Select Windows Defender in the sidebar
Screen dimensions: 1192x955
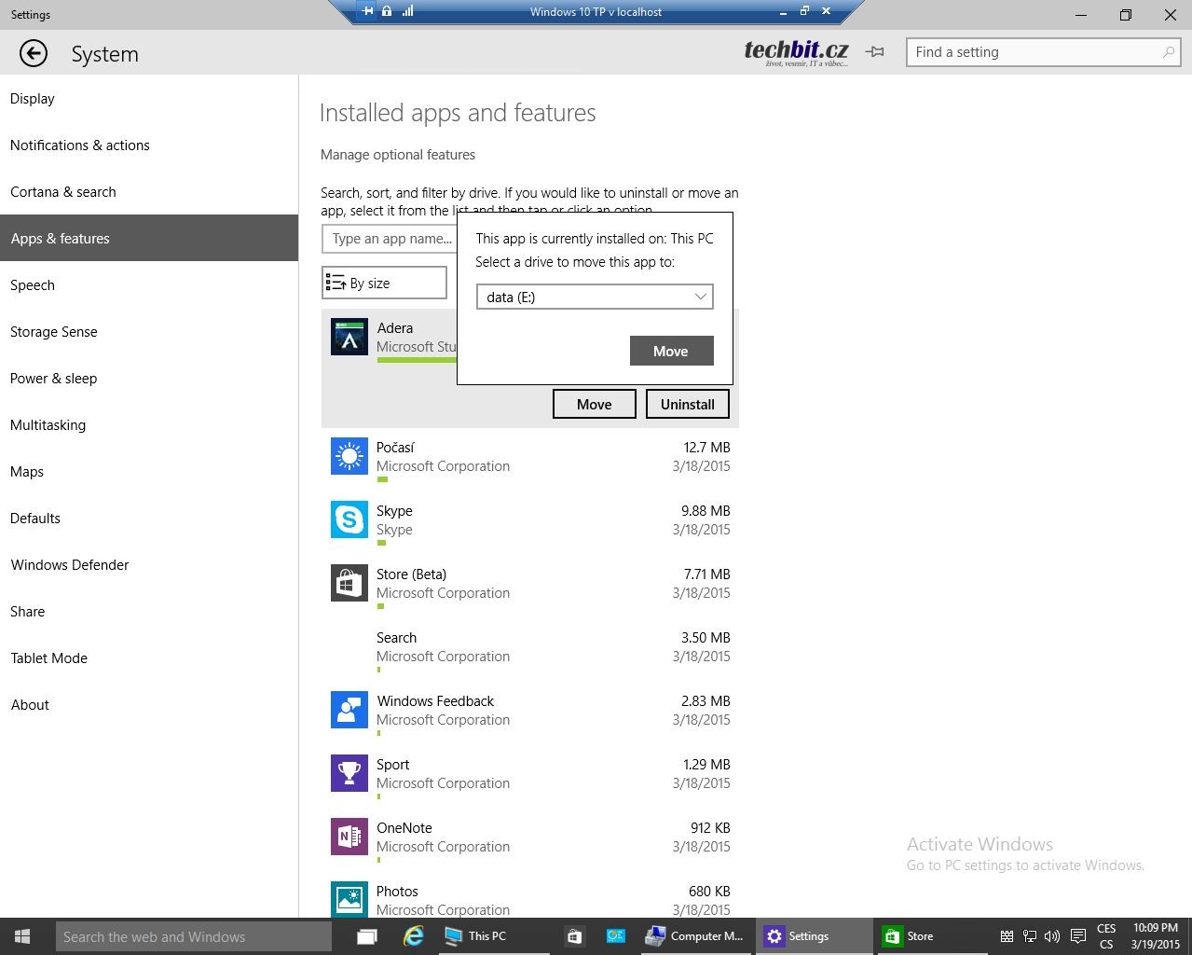click(70, 565)
